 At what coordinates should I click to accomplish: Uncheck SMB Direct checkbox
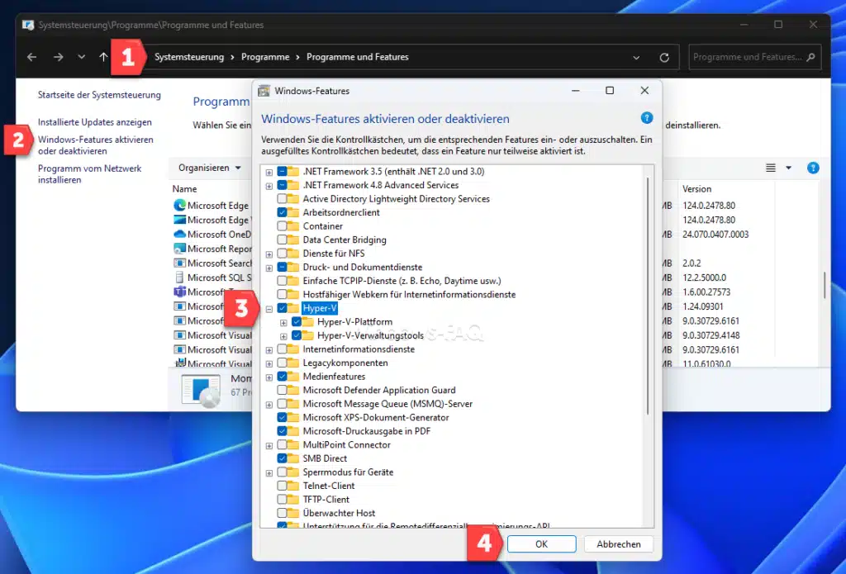(x=282, y=458)
